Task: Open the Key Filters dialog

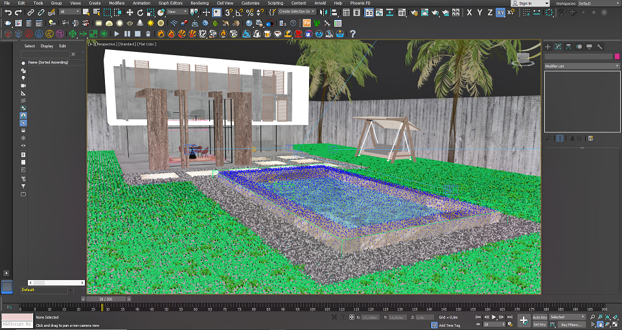Action: click(x=571, y=324)
